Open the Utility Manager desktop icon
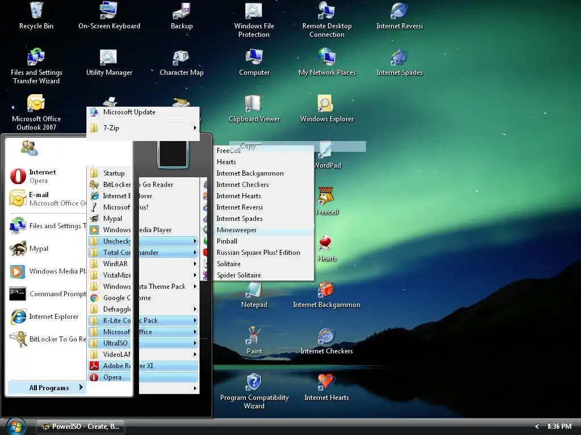581x435 pixels. tap(109, 62)
